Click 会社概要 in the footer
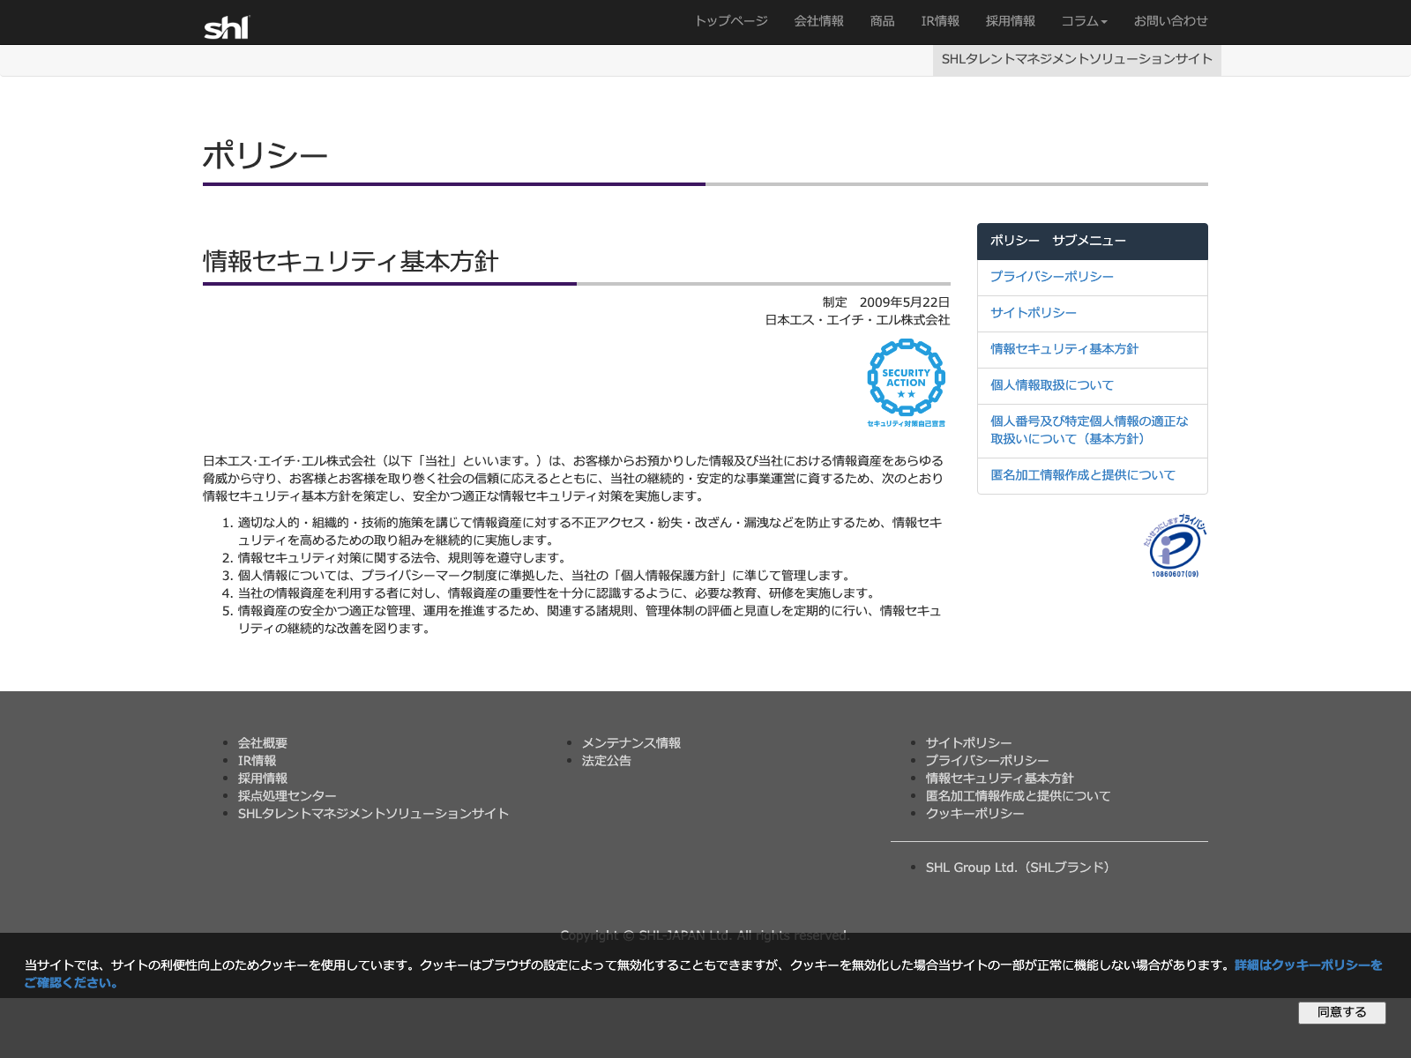This screenshot has height=1058, width=1411. click(x=263, y=743)
